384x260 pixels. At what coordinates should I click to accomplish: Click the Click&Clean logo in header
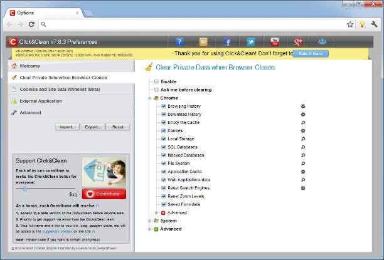tap(13, 42)
